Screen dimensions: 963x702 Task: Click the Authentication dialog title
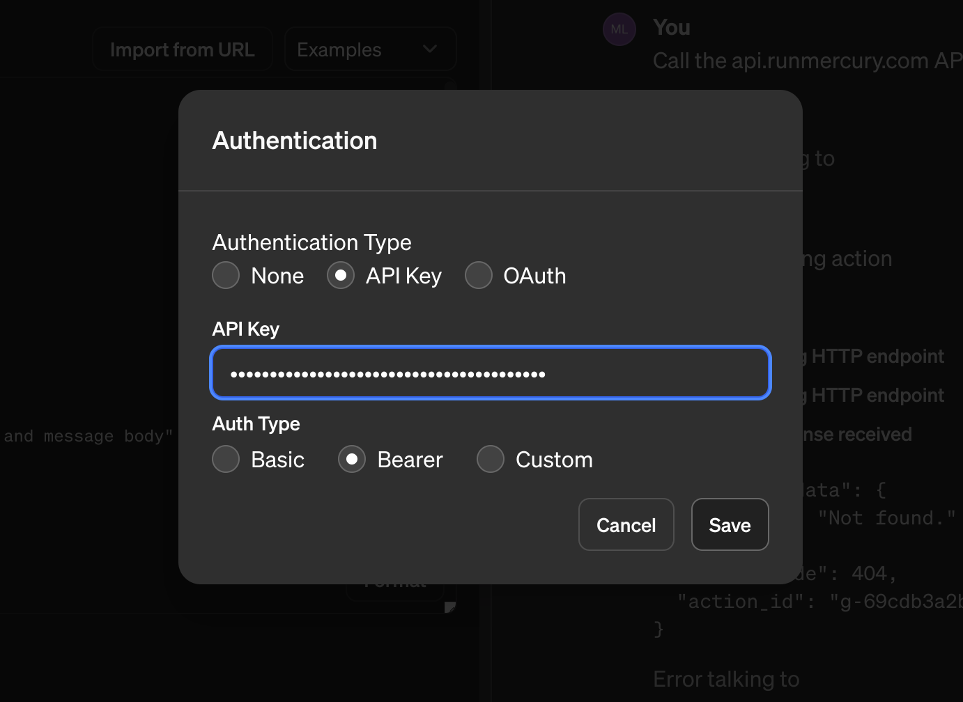click(x=295, y=140)
